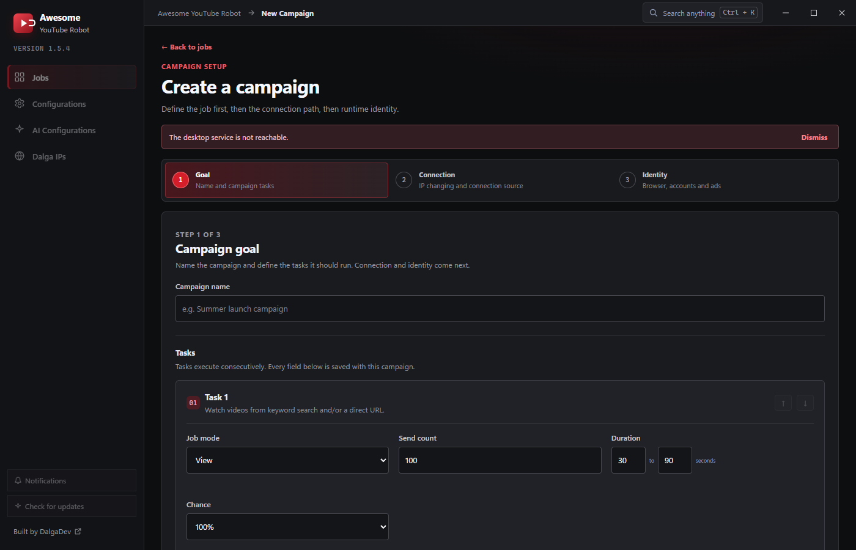Open the Chance dropdown
Image resolution: width=856 pixels, height=550 pixels.
(x=287, y=527)
